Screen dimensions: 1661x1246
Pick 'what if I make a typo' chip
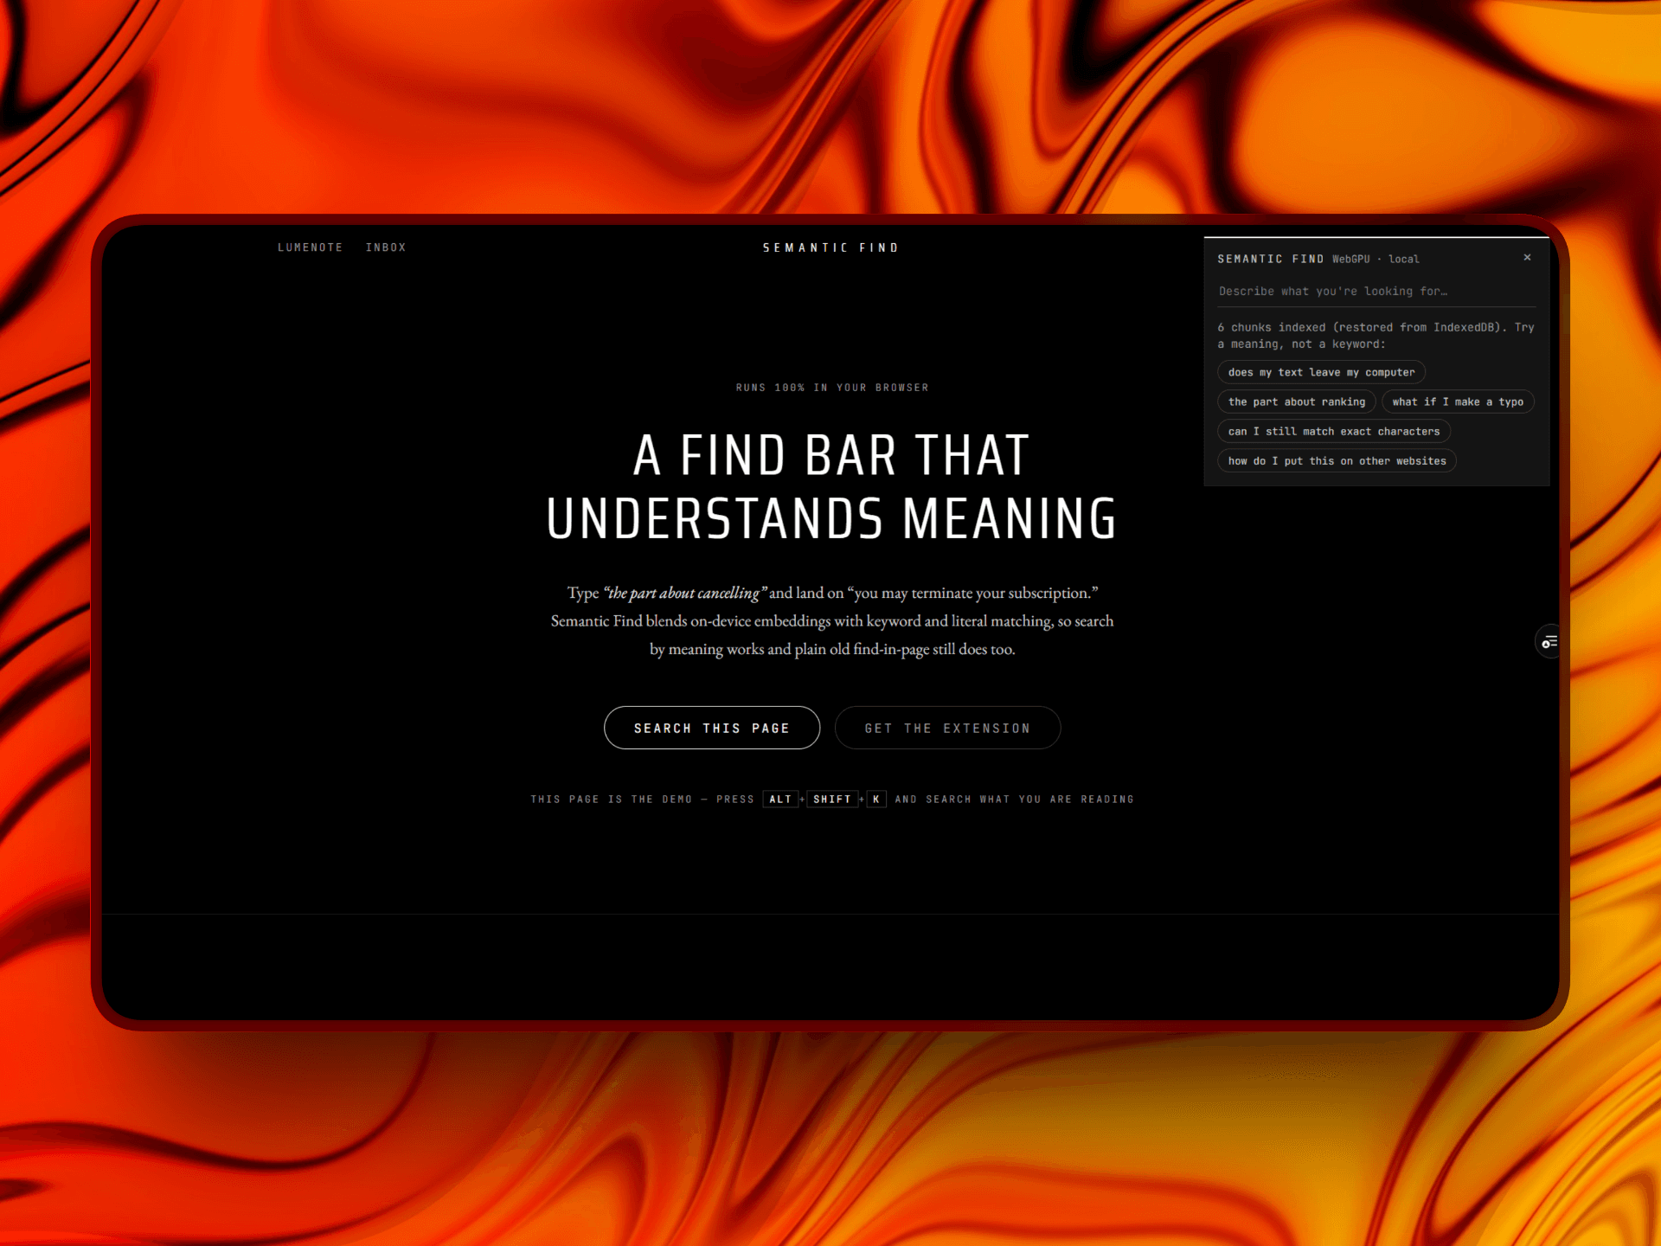pos(1458,401)
